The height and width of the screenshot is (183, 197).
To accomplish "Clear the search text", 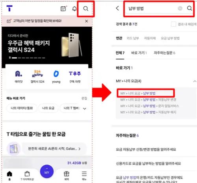I will click(x=180, y=8).
